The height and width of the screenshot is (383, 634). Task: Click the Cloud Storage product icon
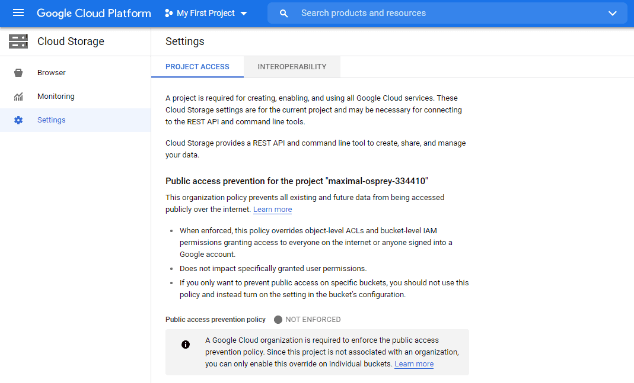coord(18,41)
